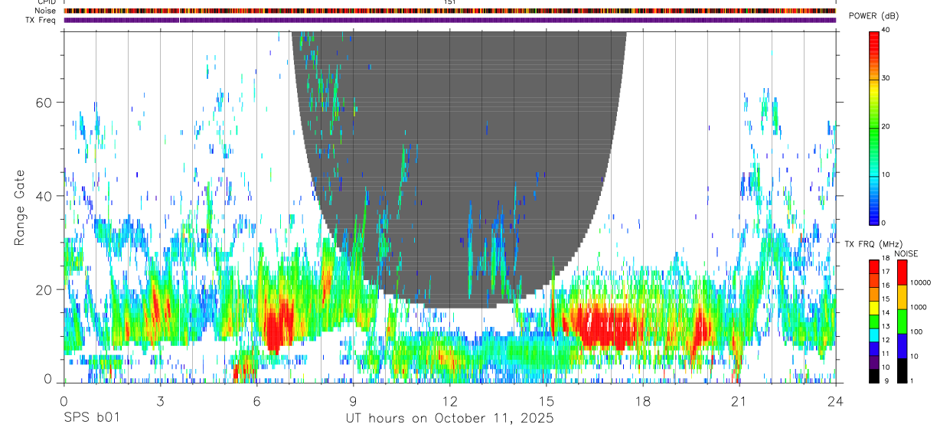Click the 'Range Gate' y-axis label

(x=20, y=209)
